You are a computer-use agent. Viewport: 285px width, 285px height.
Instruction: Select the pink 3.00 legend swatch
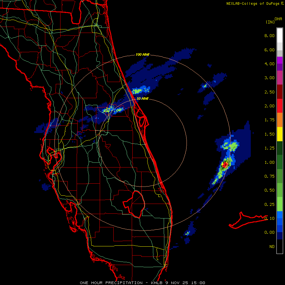pyautogui.click(x=280, y=78)
